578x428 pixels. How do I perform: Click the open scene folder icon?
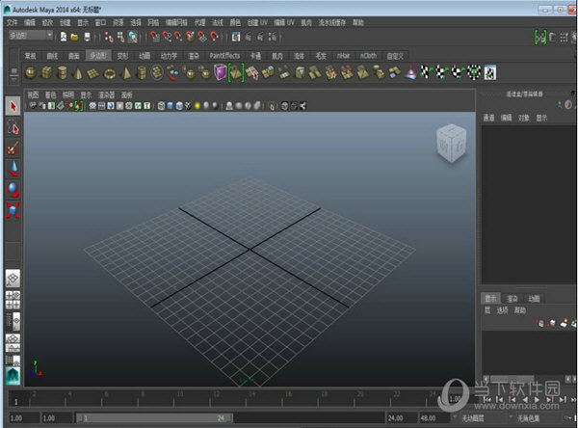click(x=74, y=37)
